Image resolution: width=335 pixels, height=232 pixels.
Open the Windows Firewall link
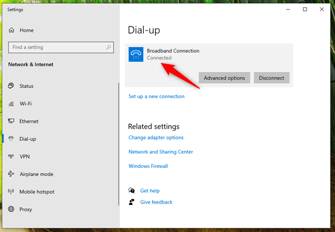pyautogui.click(x=148, y=166)
